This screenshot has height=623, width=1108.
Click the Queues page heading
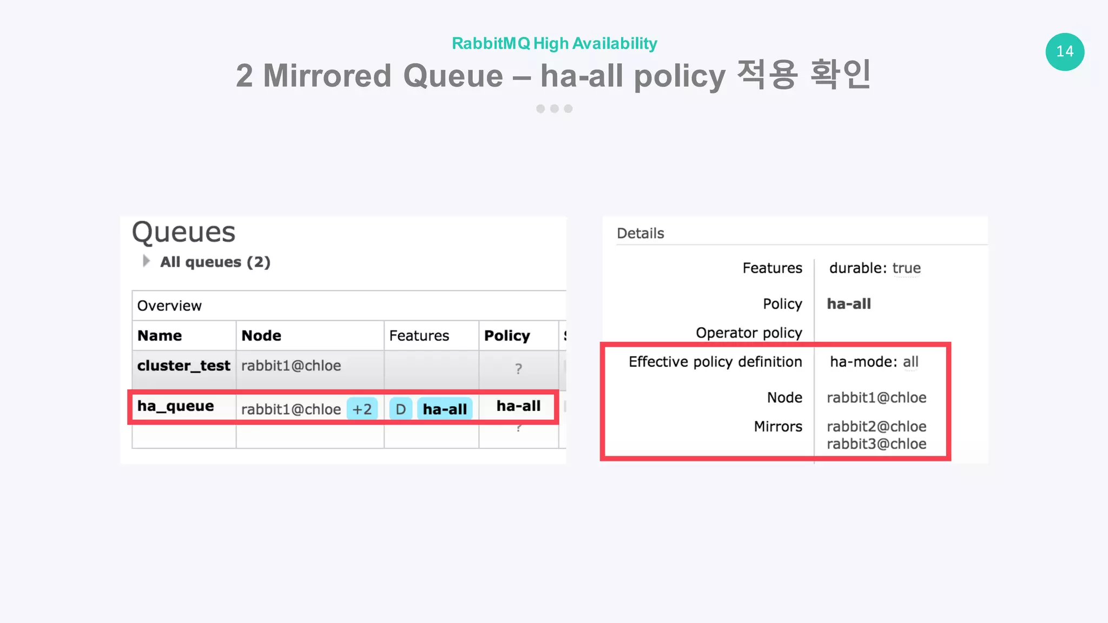point(184,233)
